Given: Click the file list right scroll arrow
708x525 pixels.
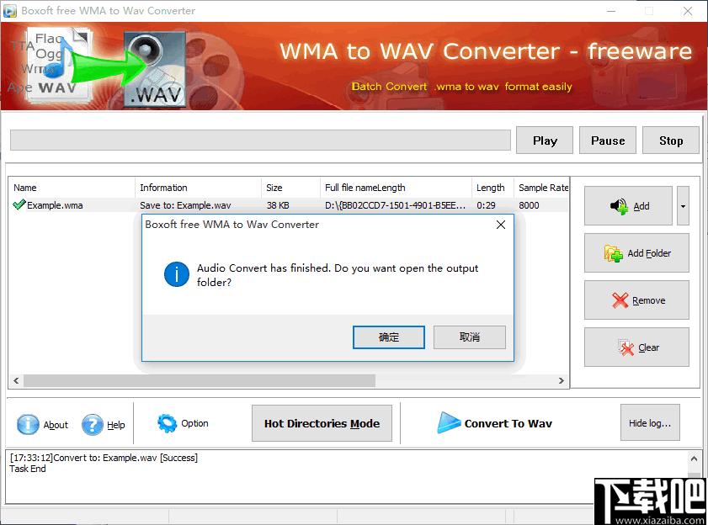Looking at the screenshot, I should [x=562, y=380].
